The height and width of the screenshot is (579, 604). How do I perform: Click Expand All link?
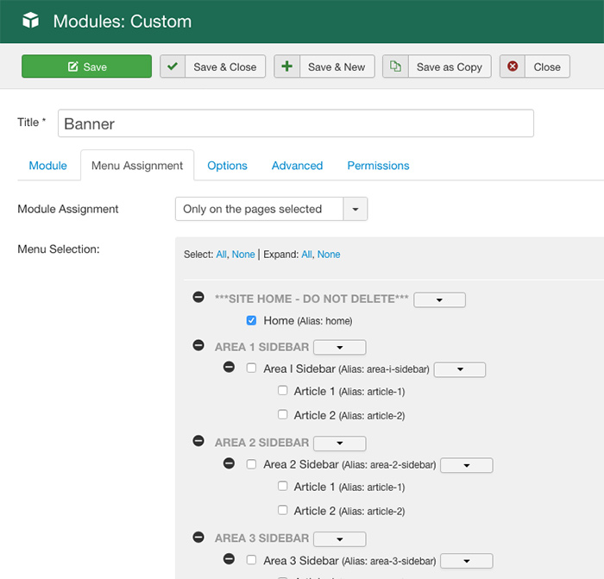click(x=306, y=255)
